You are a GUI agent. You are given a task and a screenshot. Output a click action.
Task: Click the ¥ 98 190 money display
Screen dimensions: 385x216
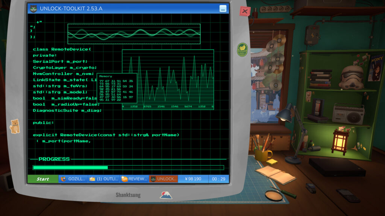[193, 179]
